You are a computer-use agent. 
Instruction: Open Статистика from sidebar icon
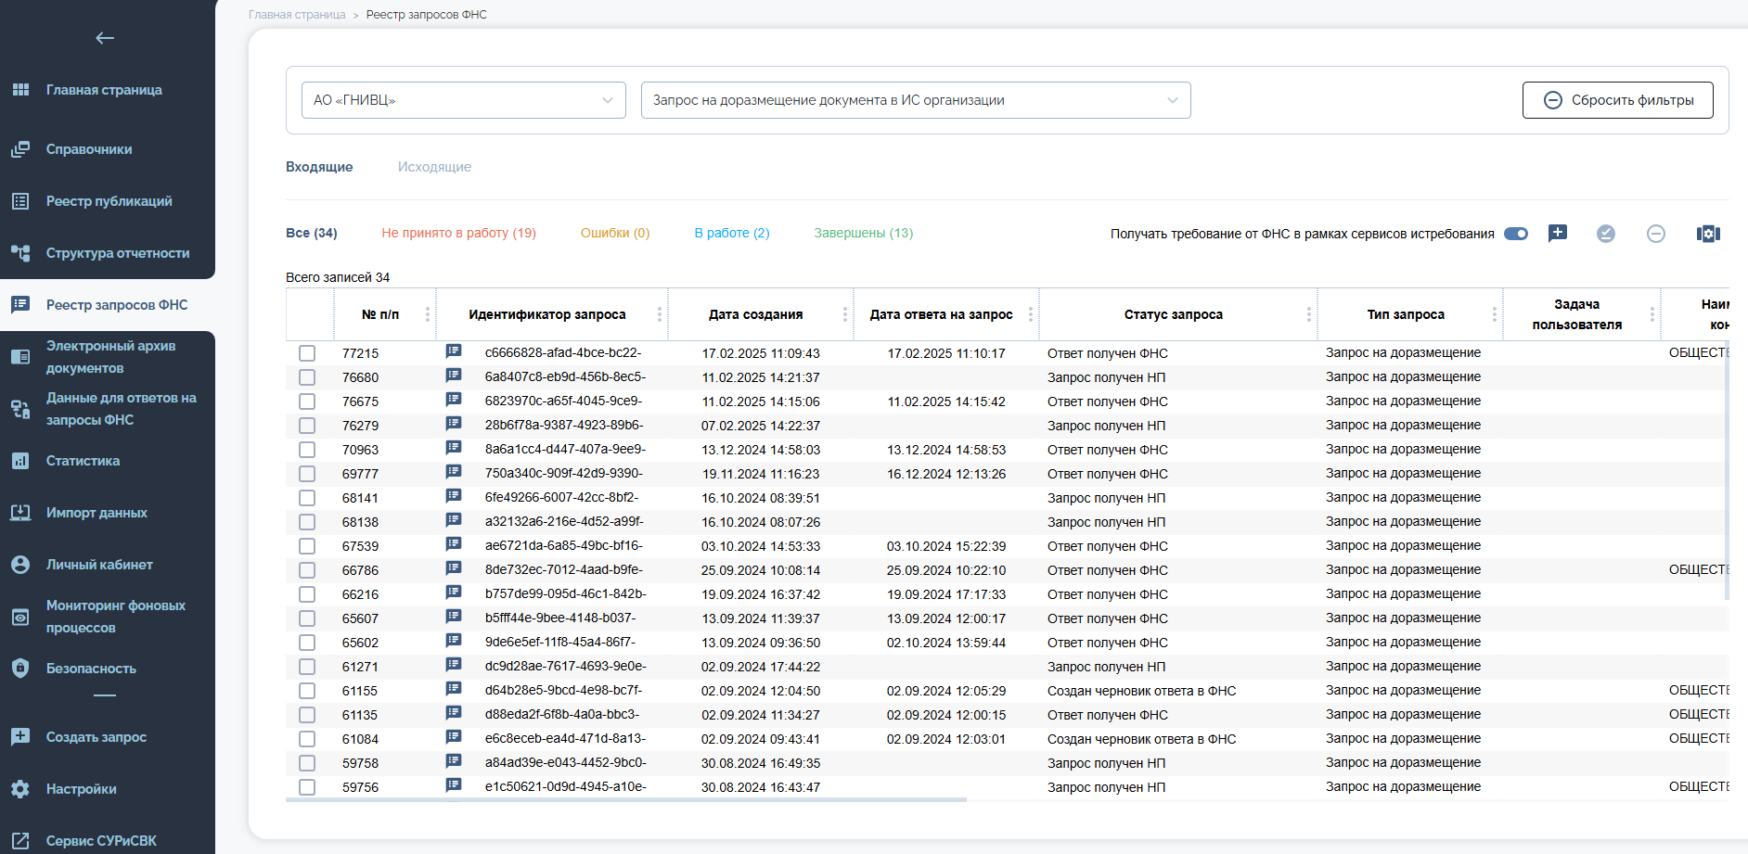[x=20, y=461]
